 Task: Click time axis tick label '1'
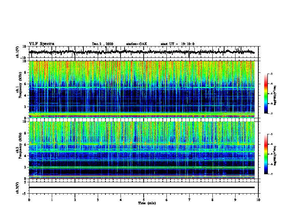pos(52,200)
